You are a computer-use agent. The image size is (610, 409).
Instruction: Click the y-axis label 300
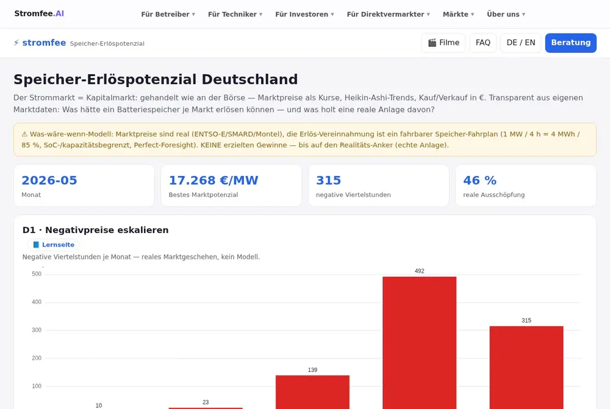click(37, 330)
